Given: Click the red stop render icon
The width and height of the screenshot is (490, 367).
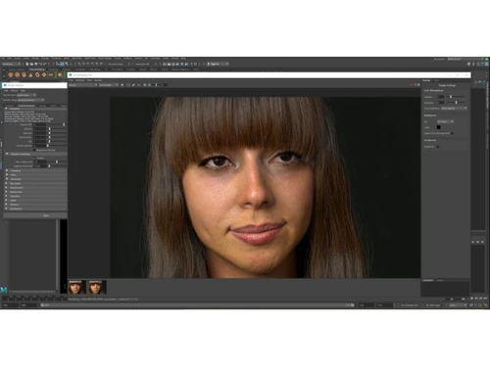Looking at the screenshot, I should pos(411,85).
